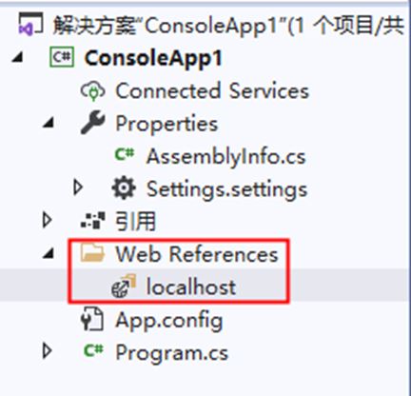411x396 pixels.
Task: Click the 引用 references icon
Action: click(92, 220)
